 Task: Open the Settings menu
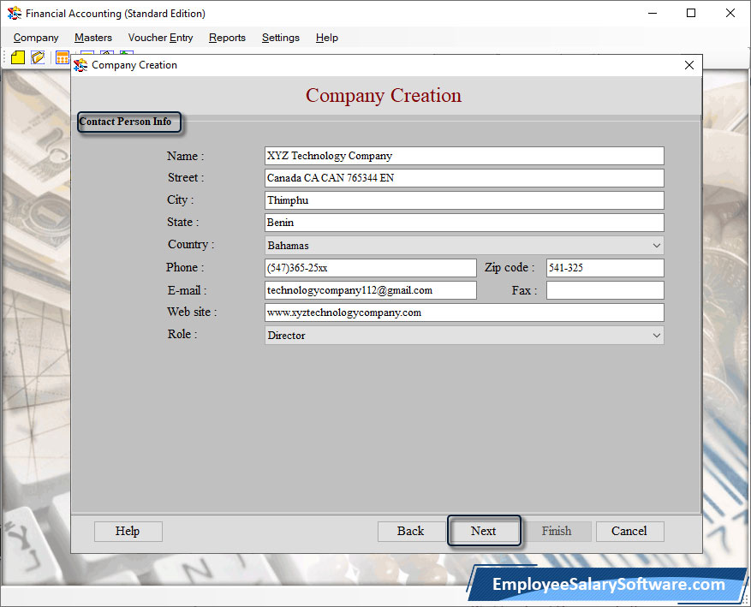(x=280, y=38)
